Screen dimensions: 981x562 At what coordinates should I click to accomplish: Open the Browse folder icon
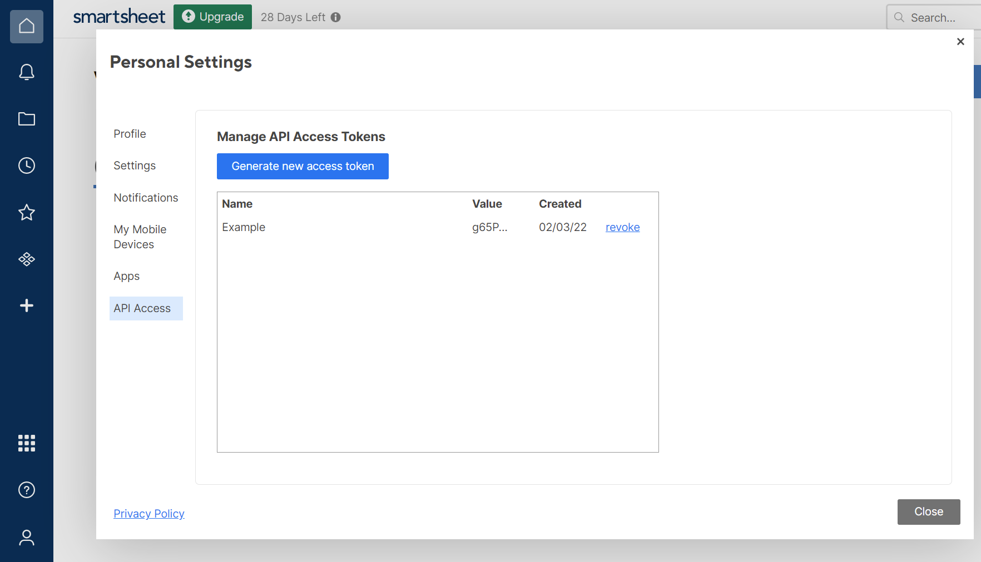(x=26, y=119)
